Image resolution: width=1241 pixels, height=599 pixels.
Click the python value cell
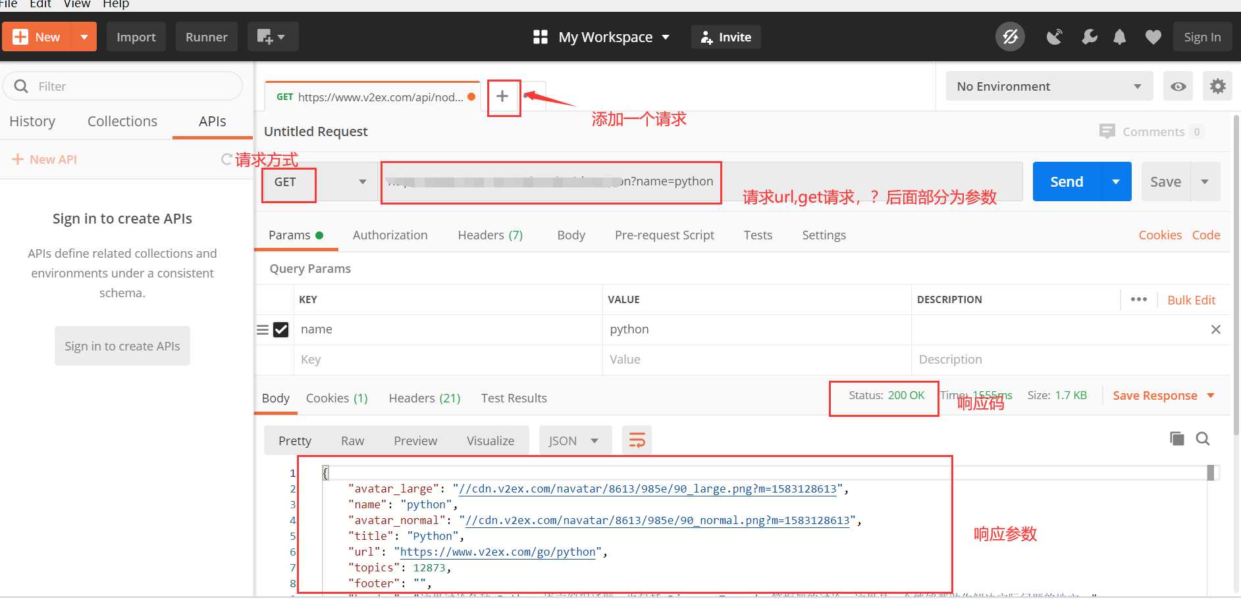756,329
